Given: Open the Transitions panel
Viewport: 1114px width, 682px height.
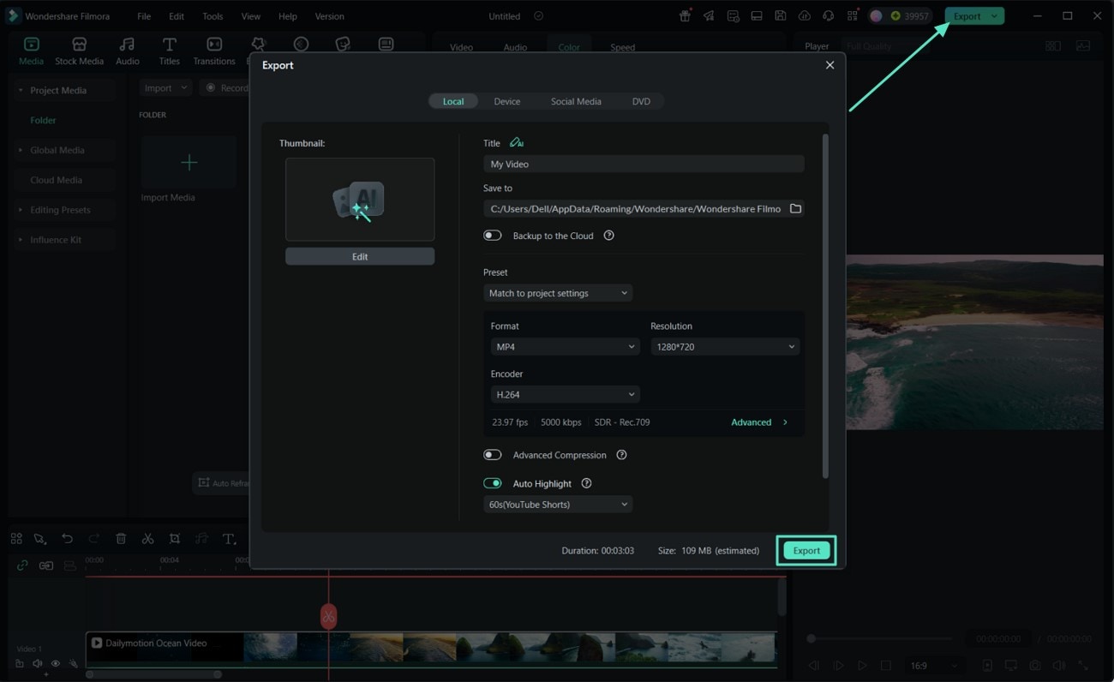Looking at the screenshot, I should 214,51.
